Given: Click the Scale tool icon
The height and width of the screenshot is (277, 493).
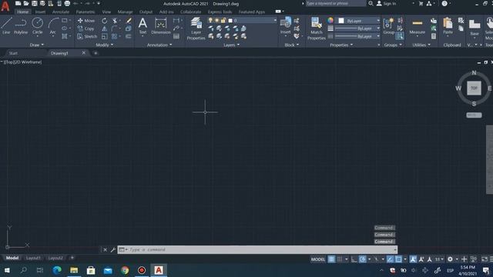Looking at the screenshot, I should (x=105, y=36).
